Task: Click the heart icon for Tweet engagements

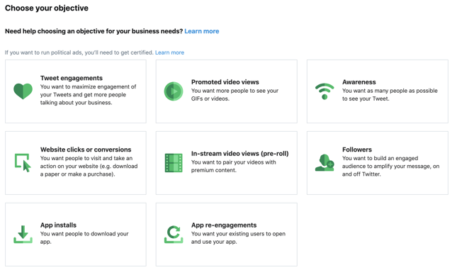Action: coord(23,91)
